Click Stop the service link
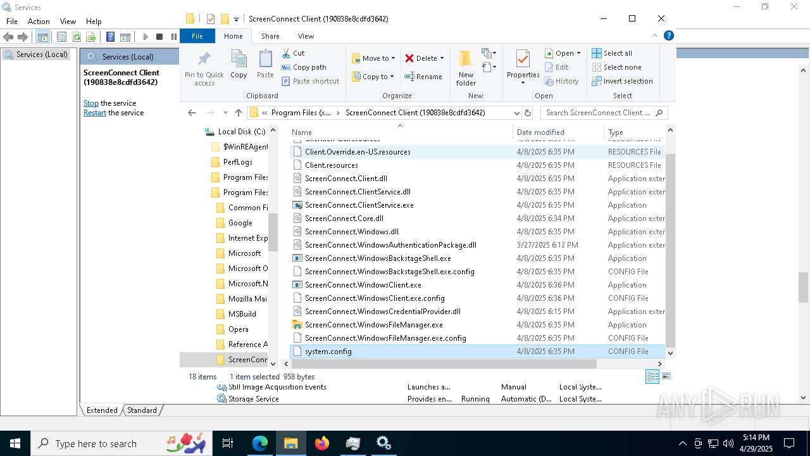The image size is (810, 456). pyautogui.click(x=91, y=103)
